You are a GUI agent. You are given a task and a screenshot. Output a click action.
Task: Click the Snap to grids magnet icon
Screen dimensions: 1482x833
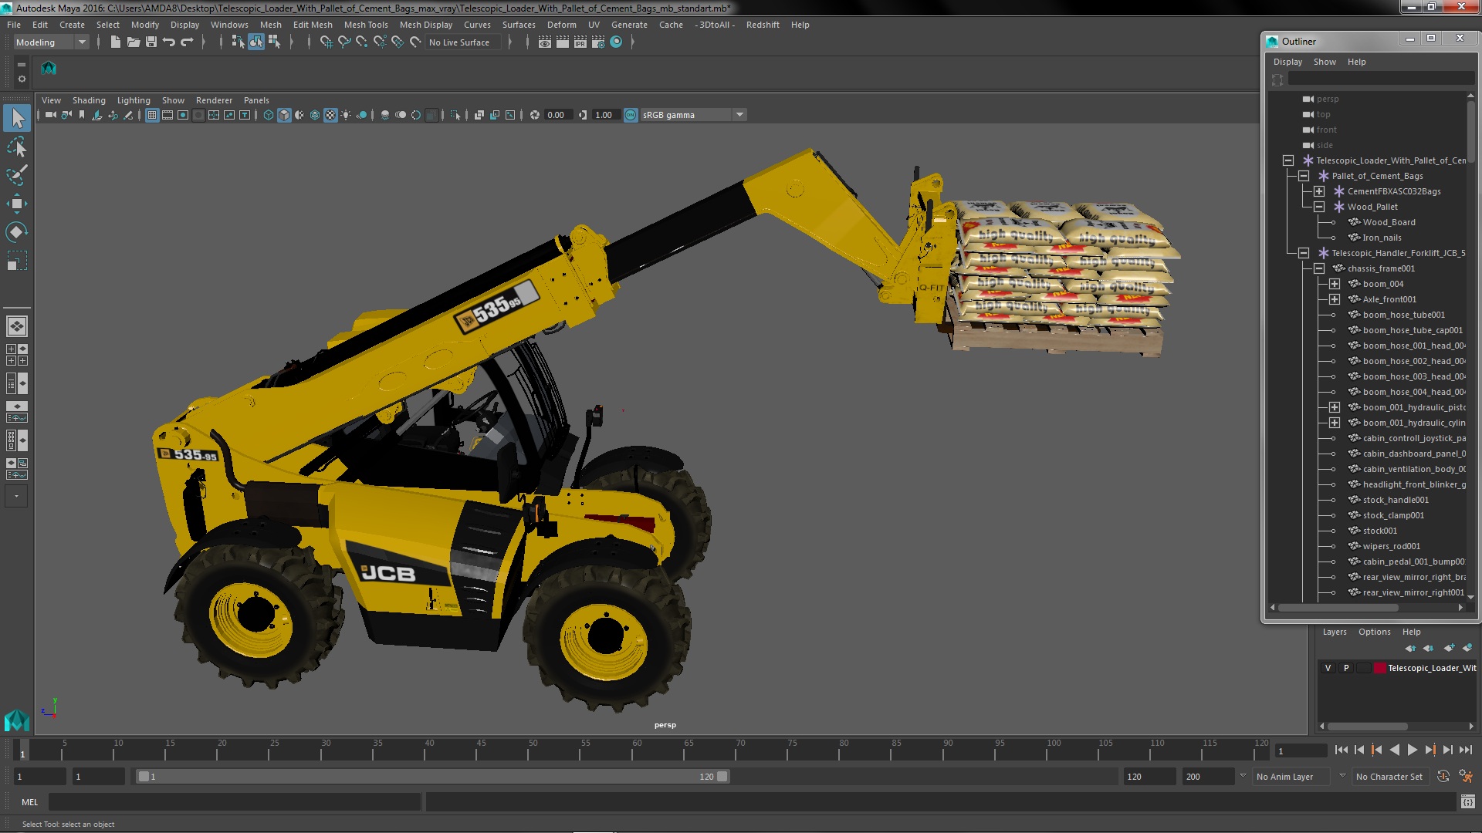point(326,42)
